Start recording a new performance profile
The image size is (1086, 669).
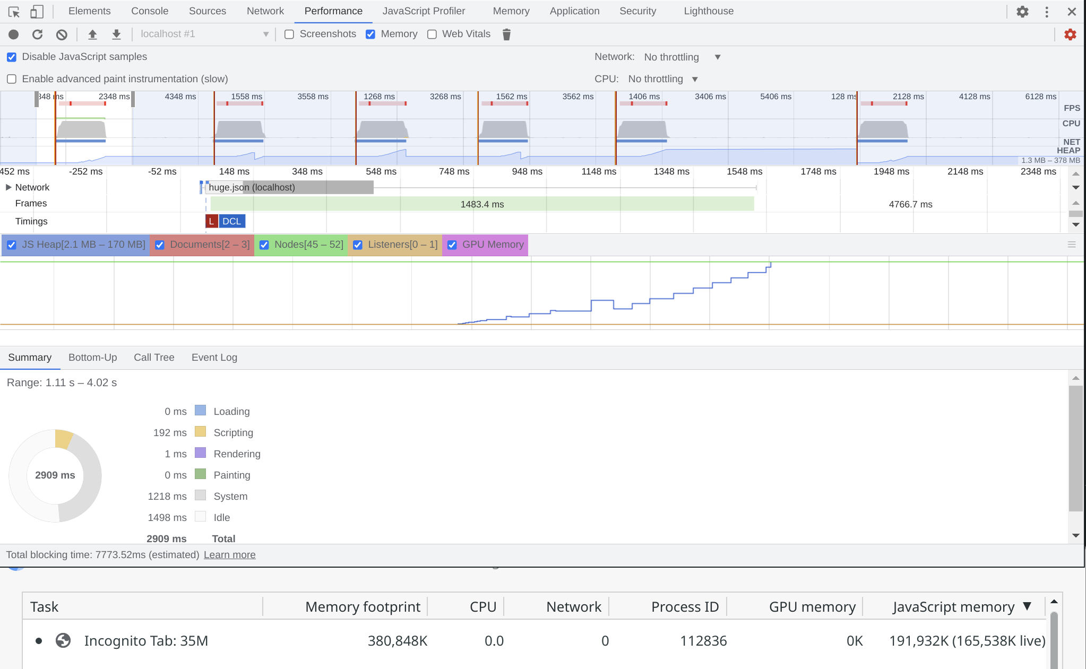tap(14, 33)
